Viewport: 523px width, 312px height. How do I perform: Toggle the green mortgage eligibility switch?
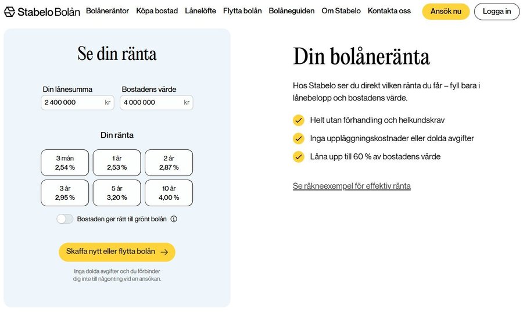tap(65, 219)
